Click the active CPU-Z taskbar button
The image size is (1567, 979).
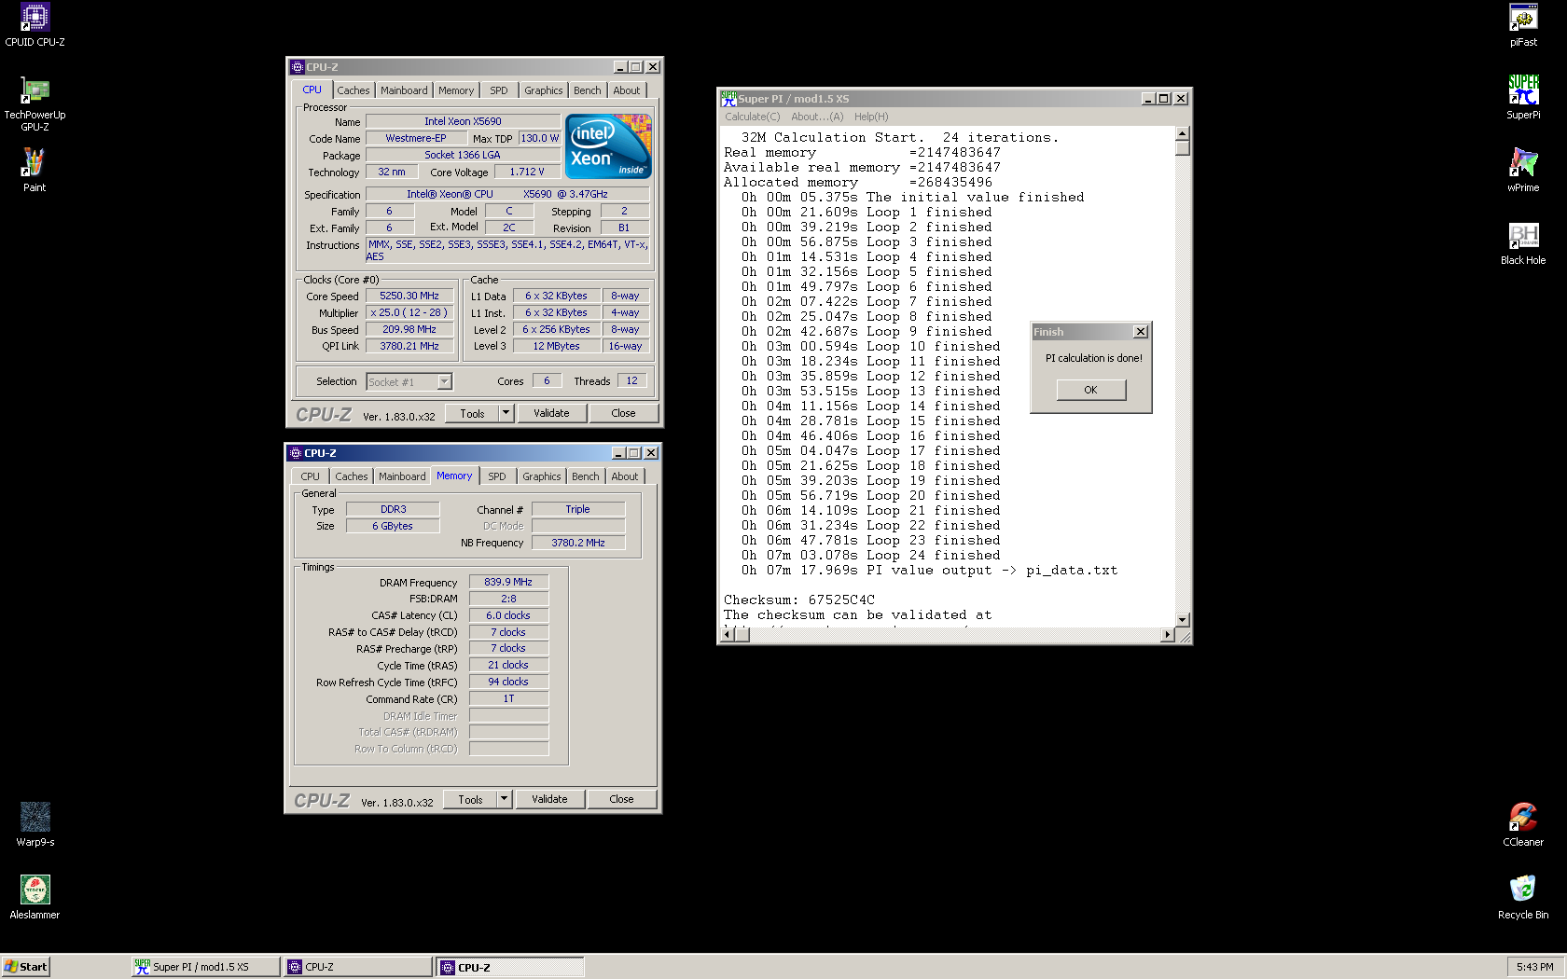(x=510, y=967)
